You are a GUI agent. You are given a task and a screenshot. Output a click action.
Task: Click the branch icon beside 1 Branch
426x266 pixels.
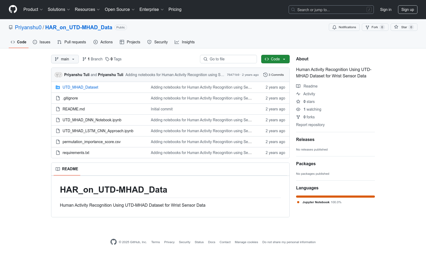(84, 59)
